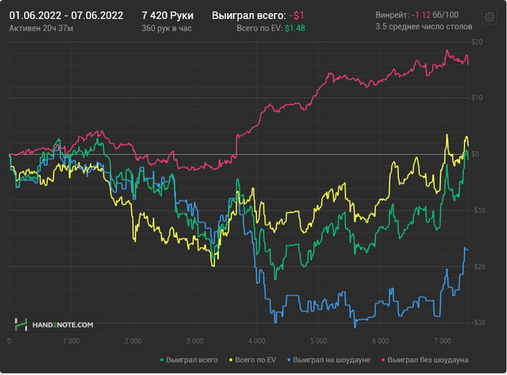Click the $20 y-axis label
The width and height of the screenshot is (507, 375).
477,42
